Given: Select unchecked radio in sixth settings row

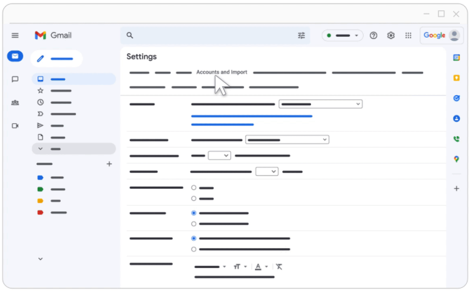Looking at the screenshot, I should 193,224.
